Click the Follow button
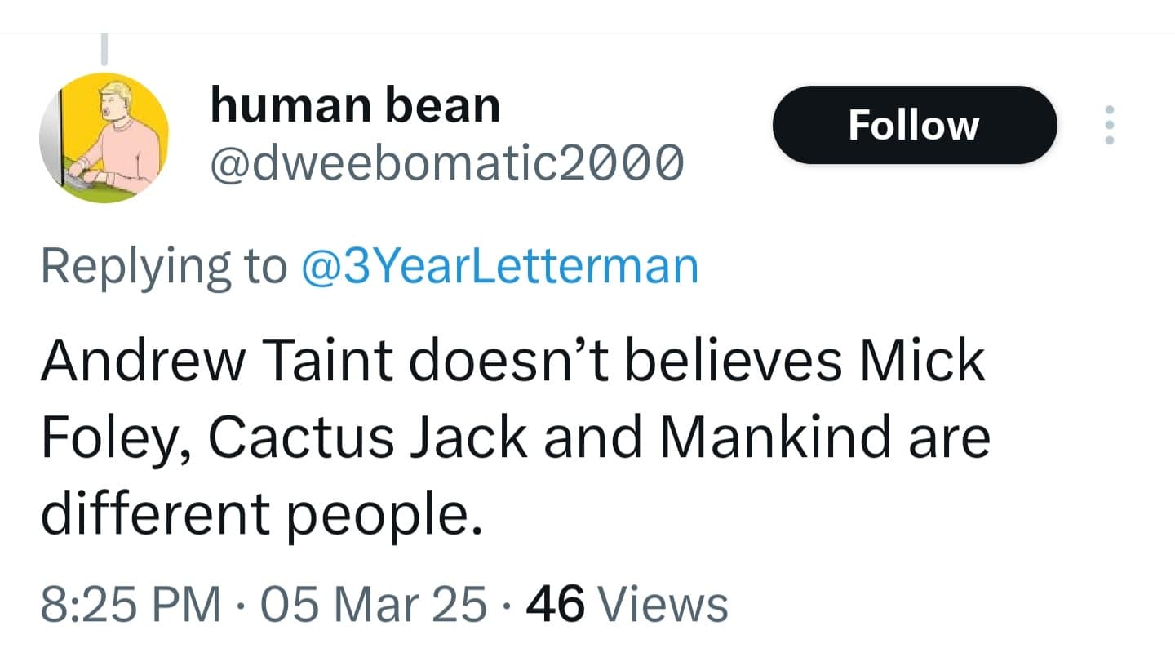The height and width of the screenshot is (666, 1175). 914,124
